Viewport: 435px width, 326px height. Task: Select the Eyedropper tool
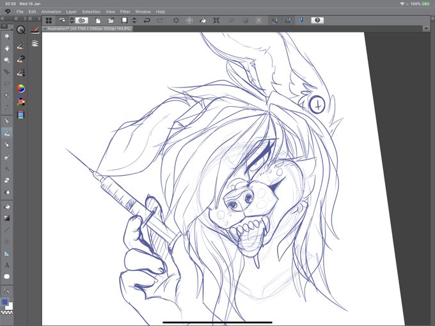7,107
